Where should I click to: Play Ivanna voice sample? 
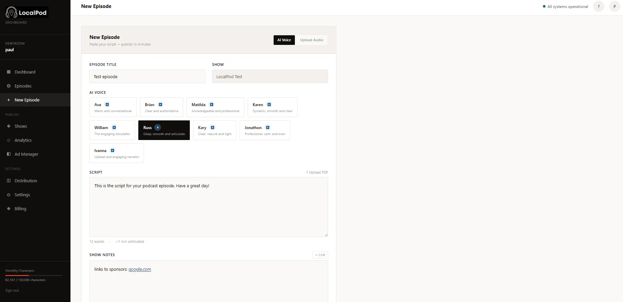pyautogui.click(x=112, y=150)
